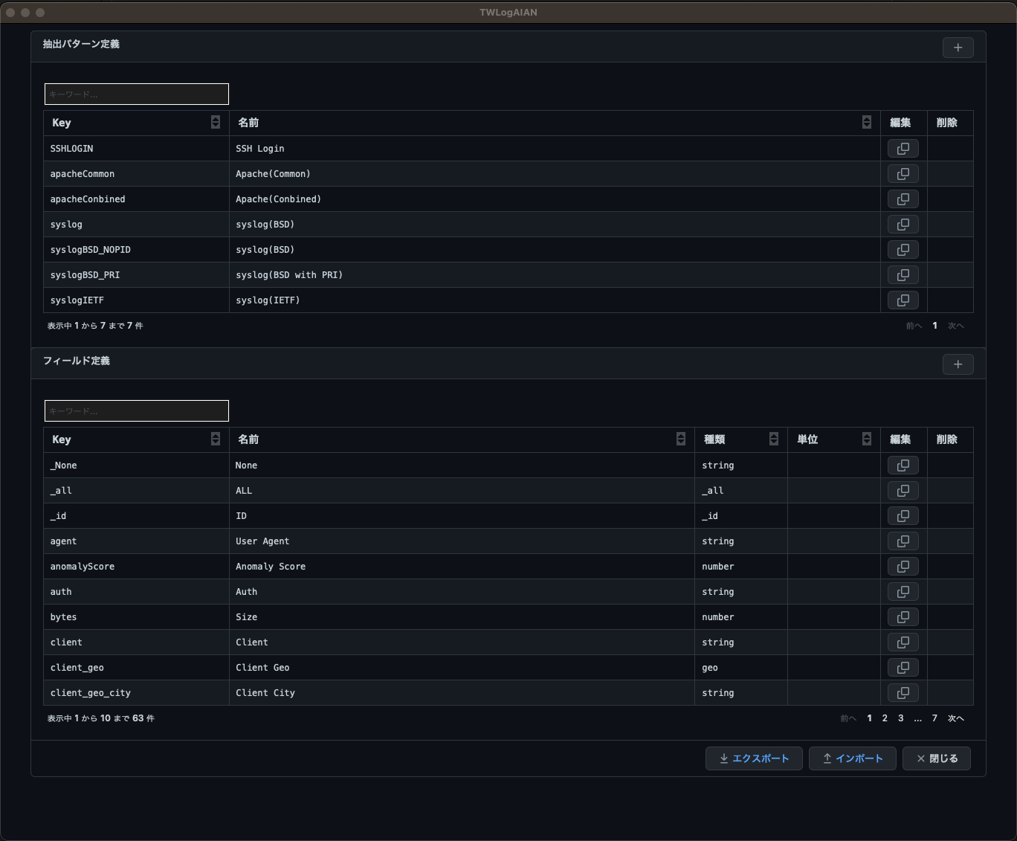The width and height of the screenshot is (1017, 841).
Task: Click the plus button in 抽出パターン定義 header
Action: pyautogui.click(x=958, y=48)
